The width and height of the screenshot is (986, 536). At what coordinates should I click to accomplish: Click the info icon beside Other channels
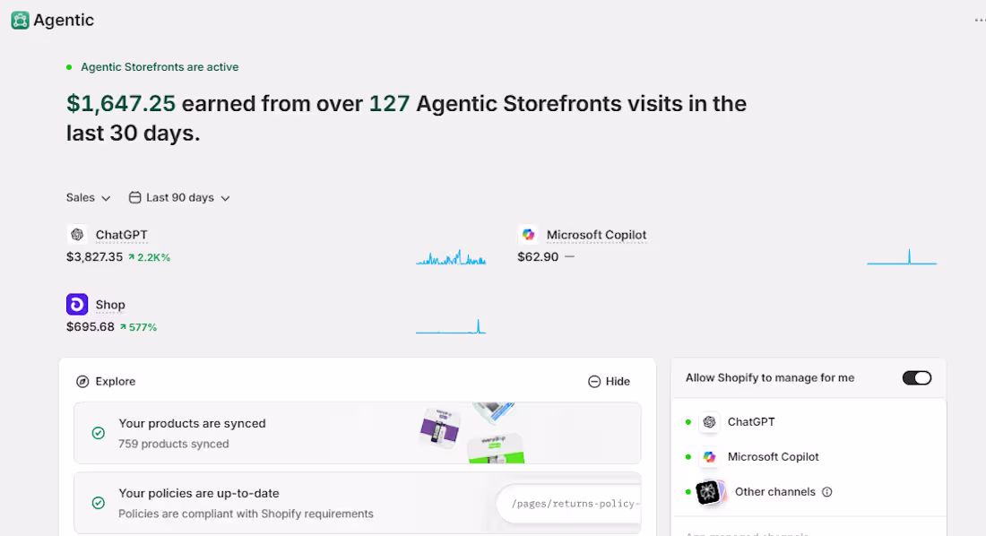[827, 492]
